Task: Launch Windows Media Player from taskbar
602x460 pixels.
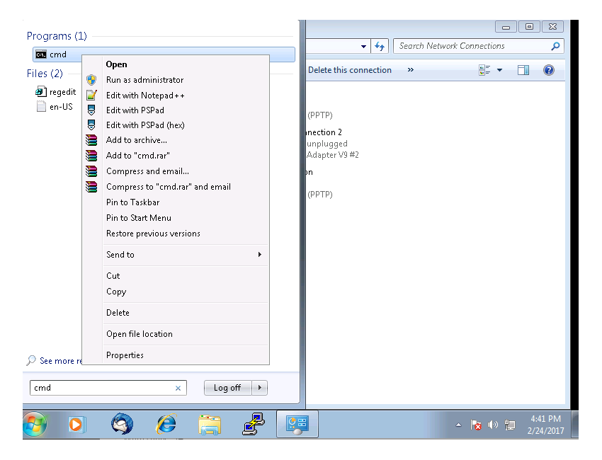Action: point(76,425)
